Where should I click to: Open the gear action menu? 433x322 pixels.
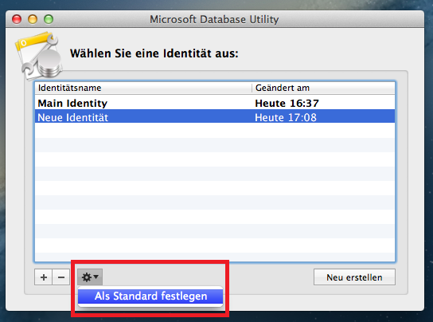(x=90, y=277)
